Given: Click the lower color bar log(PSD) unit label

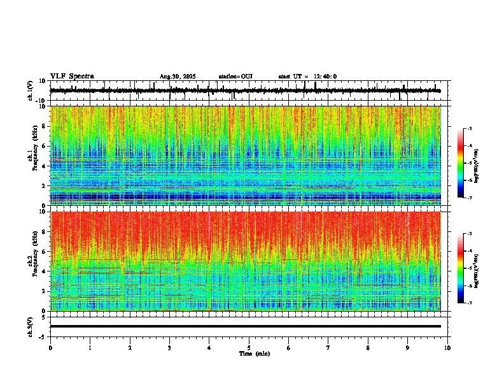Looking at the screenshot, I should click(x=477, y=271).
